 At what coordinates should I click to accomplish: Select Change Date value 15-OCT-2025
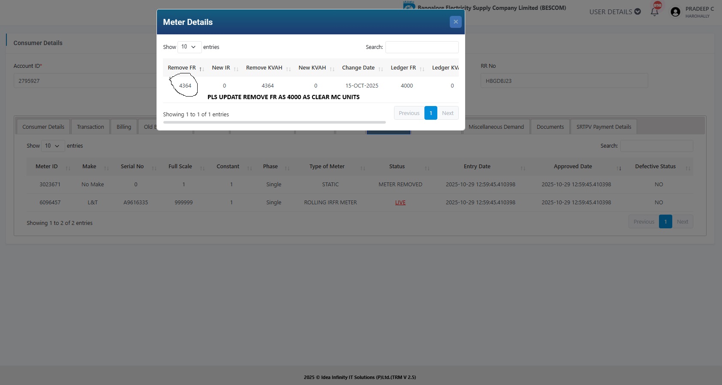tap(362, 86)
